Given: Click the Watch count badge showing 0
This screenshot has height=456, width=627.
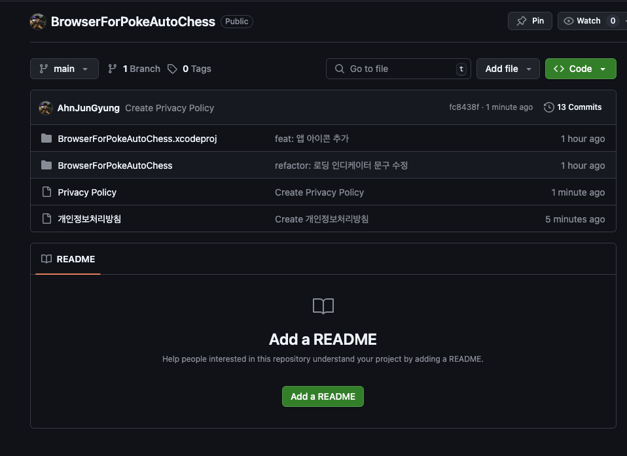Looking at the screenshot, I should (613, 21).
